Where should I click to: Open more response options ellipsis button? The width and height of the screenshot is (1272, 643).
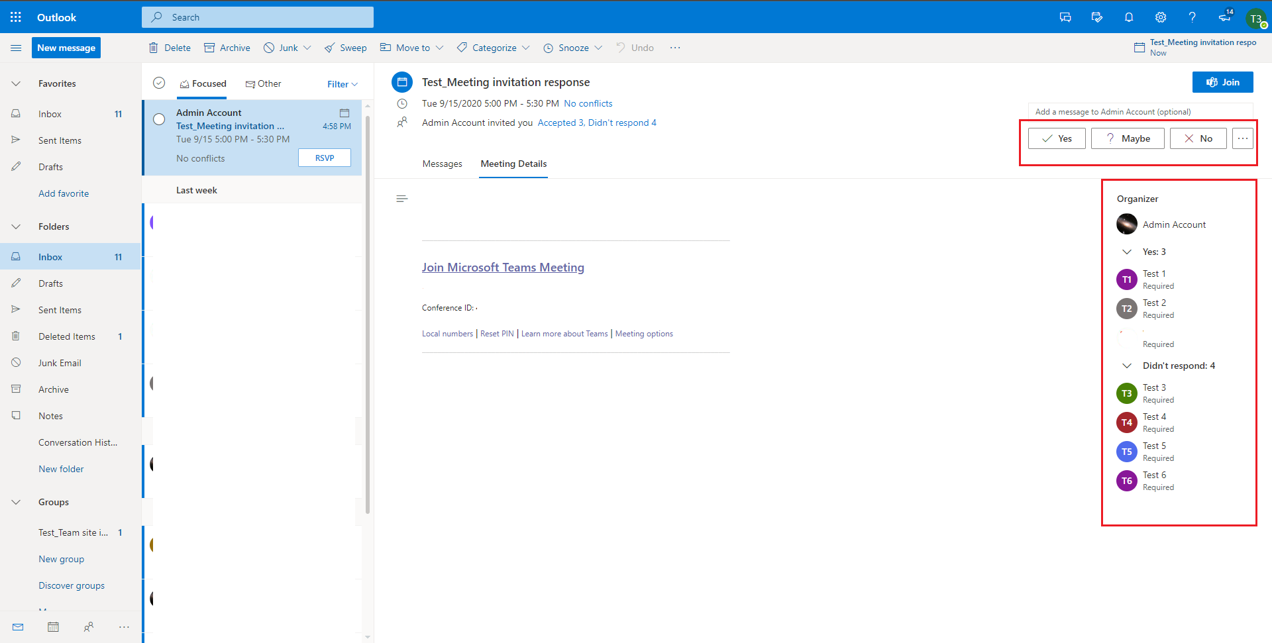point(1243,138)
